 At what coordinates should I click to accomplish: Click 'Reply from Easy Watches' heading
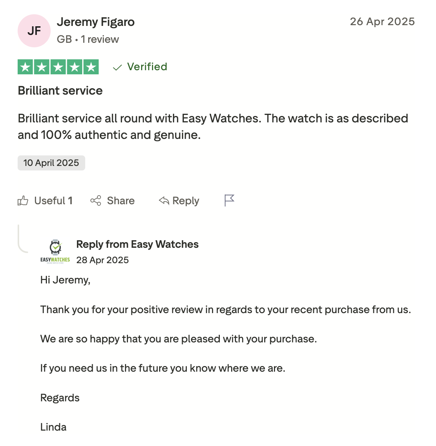point(137,244)
